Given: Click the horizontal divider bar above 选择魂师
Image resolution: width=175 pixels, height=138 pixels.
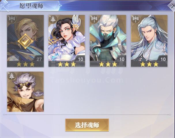Looking at the screenshot, I should pos(87,114).
